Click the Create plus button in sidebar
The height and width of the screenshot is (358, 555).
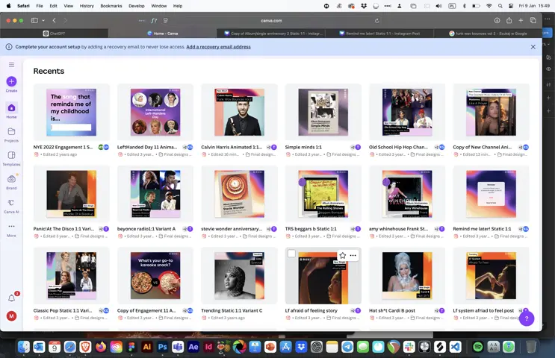[x=11, y=81]
